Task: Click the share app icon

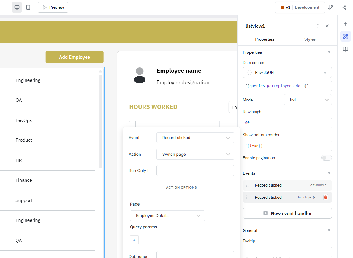Action: pos(344,7)
